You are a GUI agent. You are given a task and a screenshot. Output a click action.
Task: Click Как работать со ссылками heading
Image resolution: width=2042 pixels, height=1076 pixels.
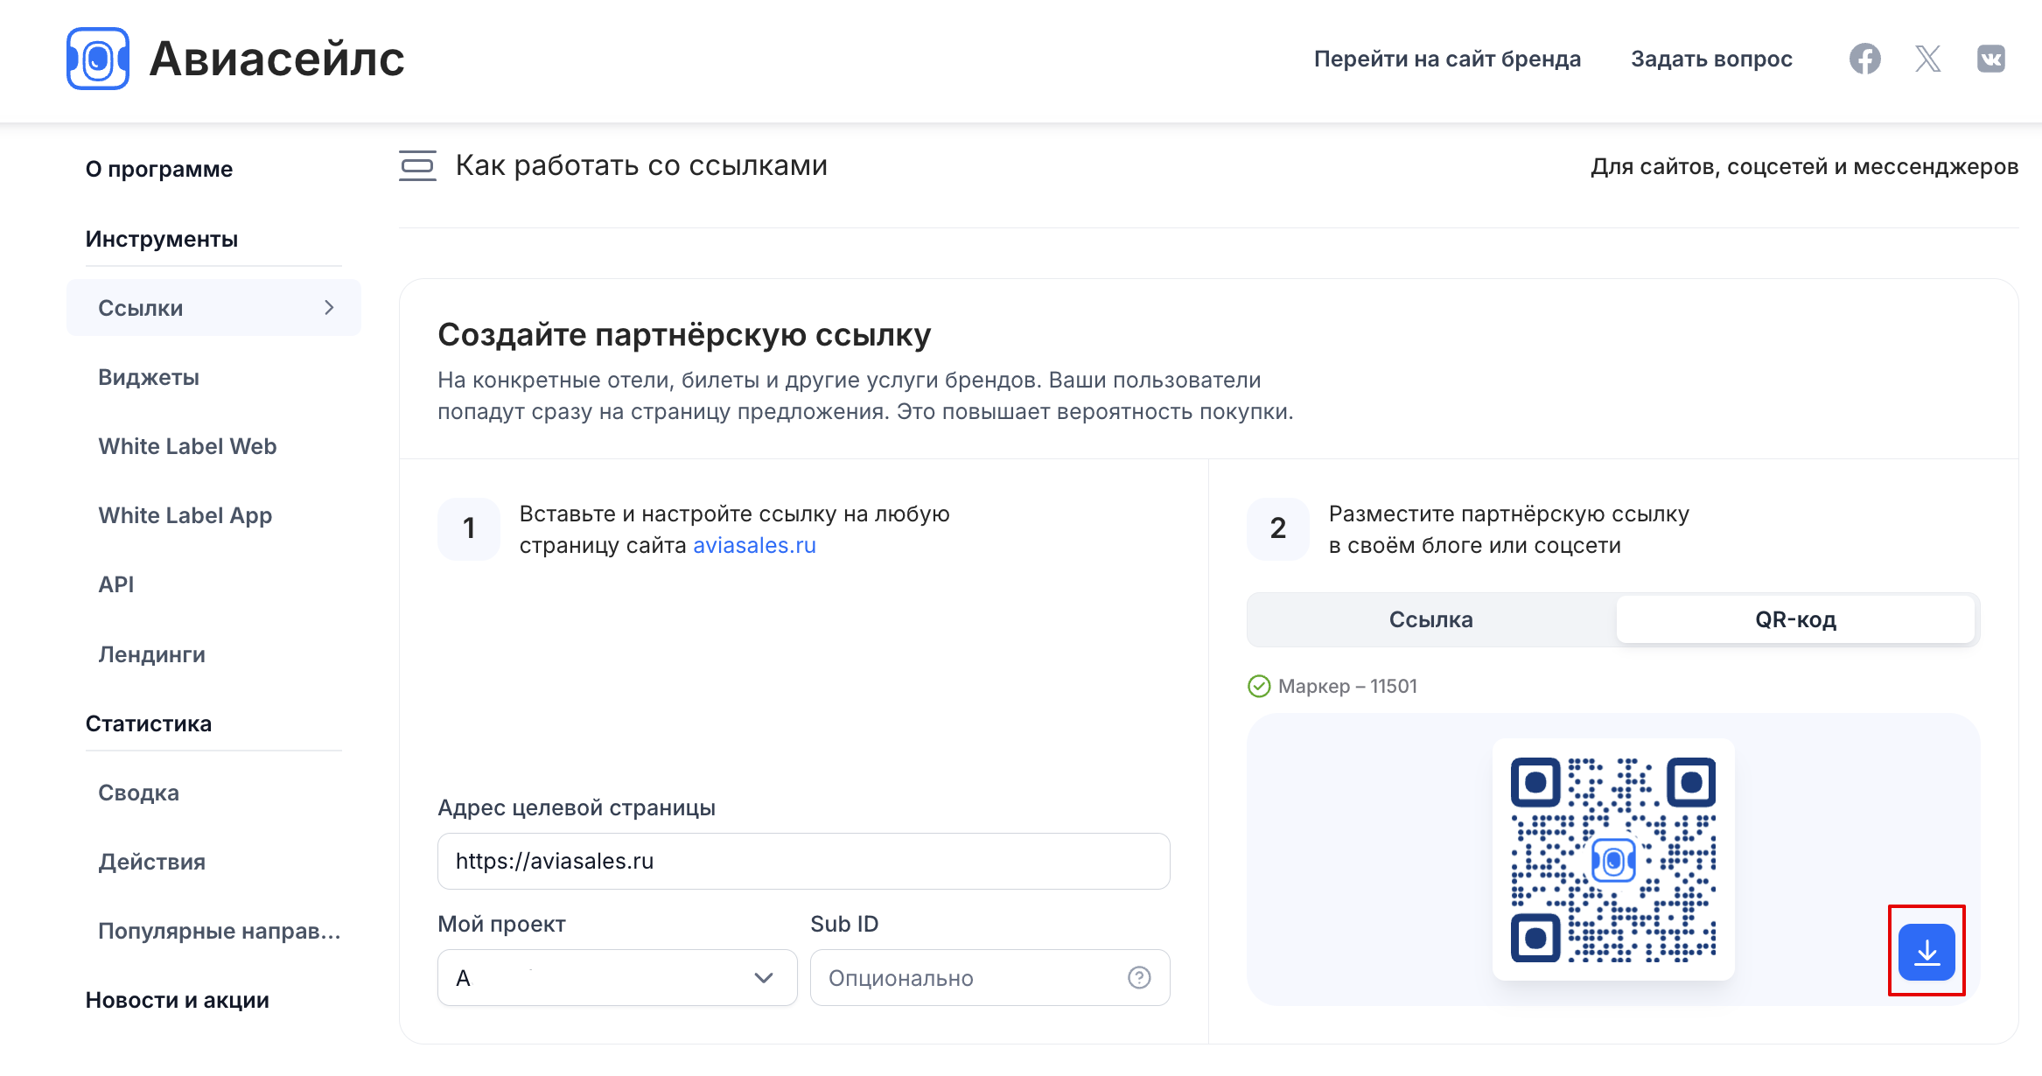[641, 165]
